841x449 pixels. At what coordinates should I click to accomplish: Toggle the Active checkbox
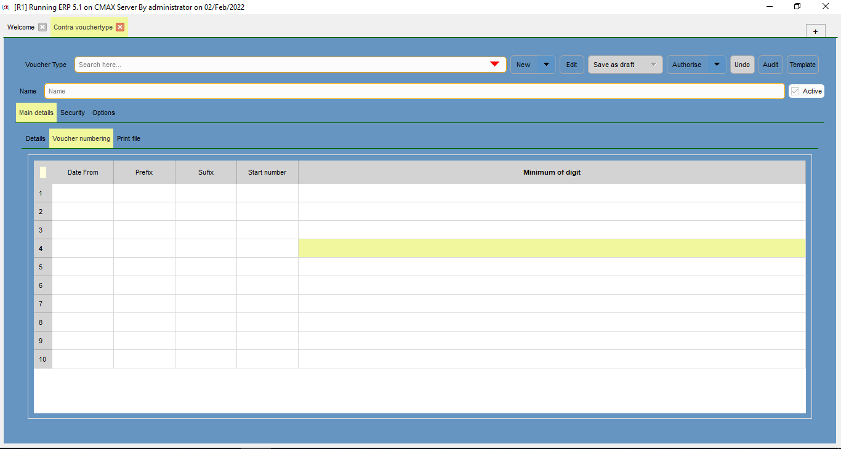click(795, 91)
